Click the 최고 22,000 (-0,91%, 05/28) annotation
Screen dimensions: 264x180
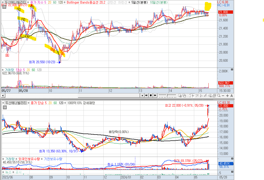(x=184, y=105)
